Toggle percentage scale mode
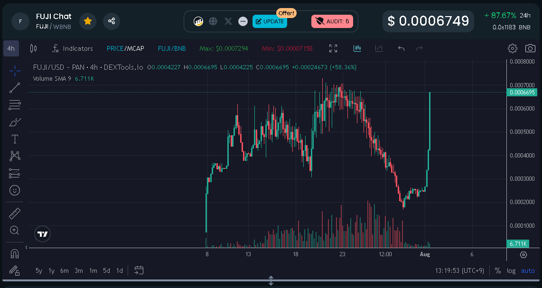This screenshot has width=542, height=288. (498, 270)
